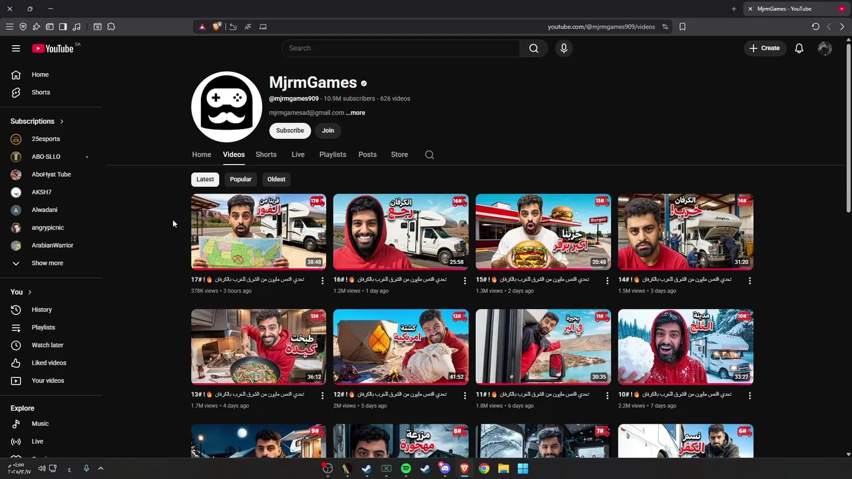Click the Create button

click(764, 48)
